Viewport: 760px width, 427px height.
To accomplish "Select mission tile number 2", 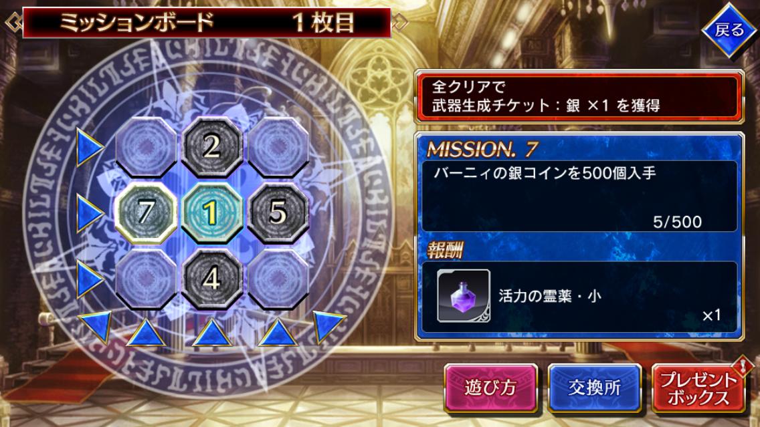I will pos(212,146).
